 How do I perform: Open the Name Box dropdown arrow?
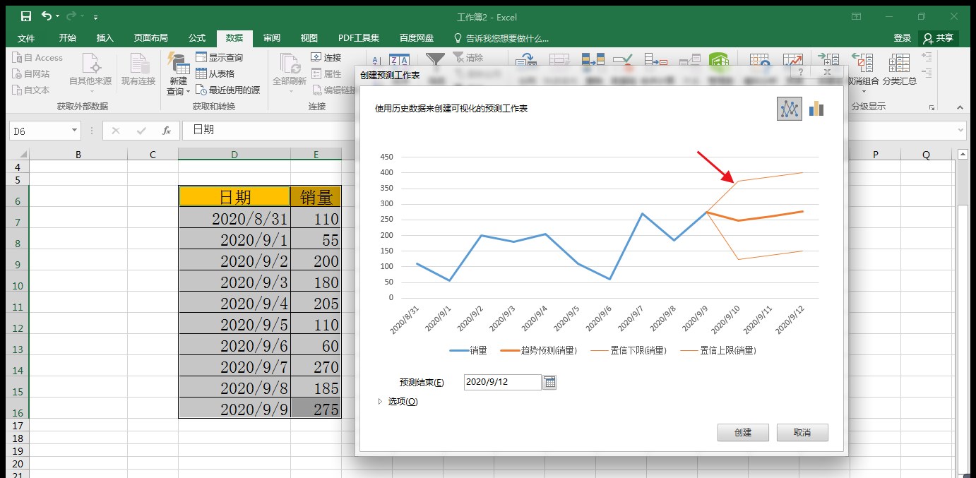[x=75, y=131]
